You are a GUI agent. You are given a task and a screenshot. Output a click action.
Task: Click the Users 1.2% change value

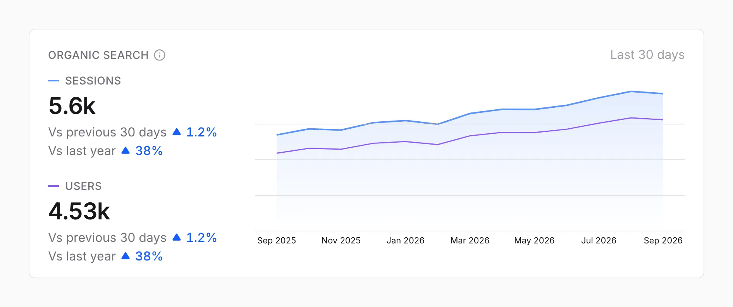click(x=201, y=238)
